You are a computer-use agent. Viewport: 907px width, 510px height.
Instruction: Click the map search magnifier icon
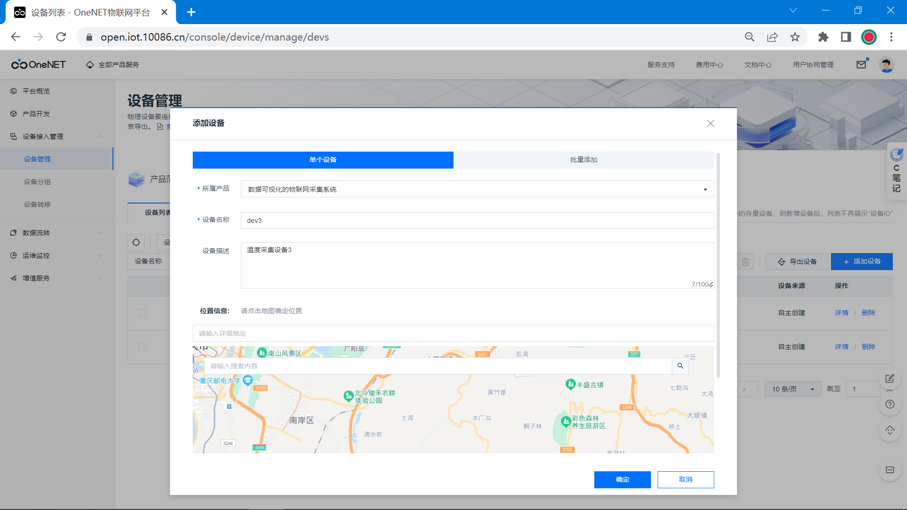pos(680,366)
